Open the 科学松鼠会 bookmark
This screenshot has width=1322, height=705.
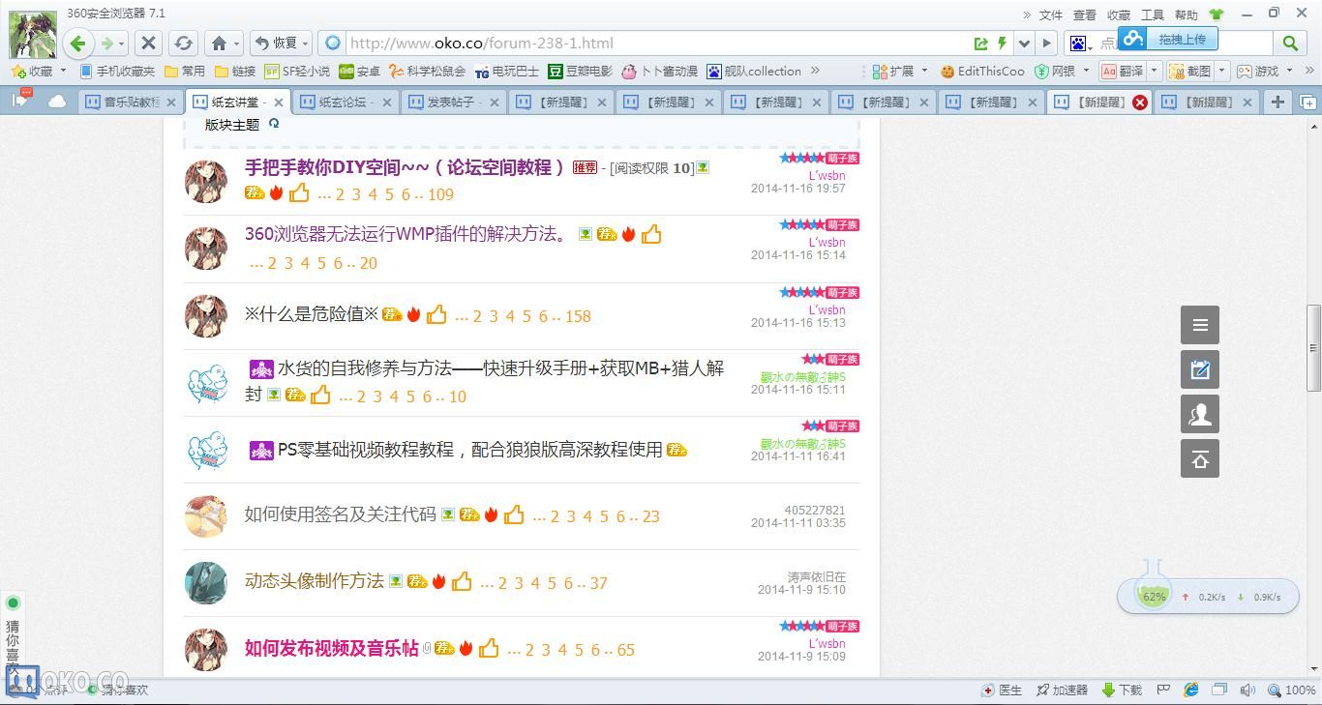coord(427,71)
